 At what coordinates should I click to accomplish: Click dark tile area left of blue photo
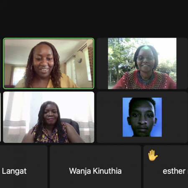coord(109,117)
